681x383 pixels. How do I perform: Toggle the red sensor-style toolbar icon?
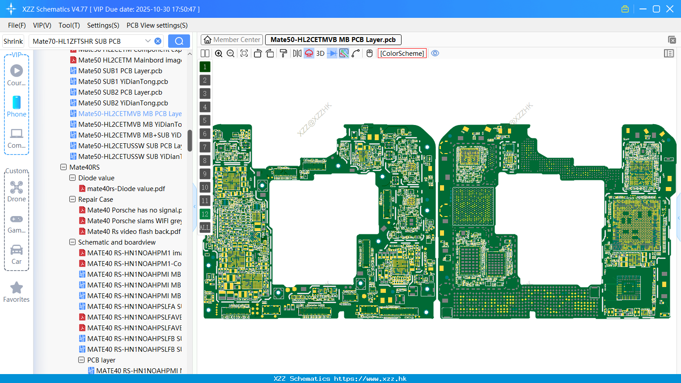[x=309, y=54]
